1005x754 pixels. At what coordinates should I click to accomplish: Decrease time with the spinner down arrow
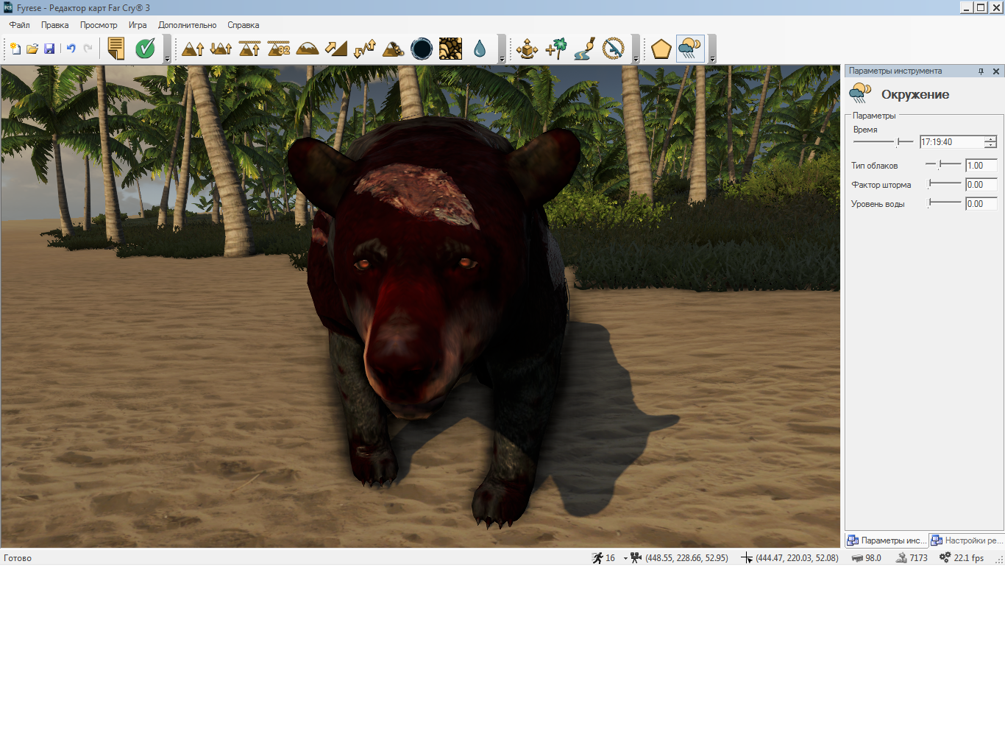coord(991,145)
